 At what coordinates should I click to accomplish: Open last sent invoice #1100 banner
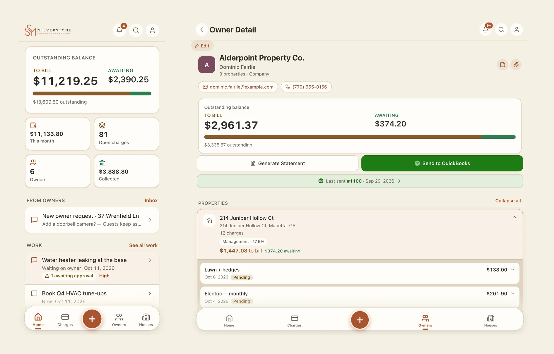tap(360, 181)
